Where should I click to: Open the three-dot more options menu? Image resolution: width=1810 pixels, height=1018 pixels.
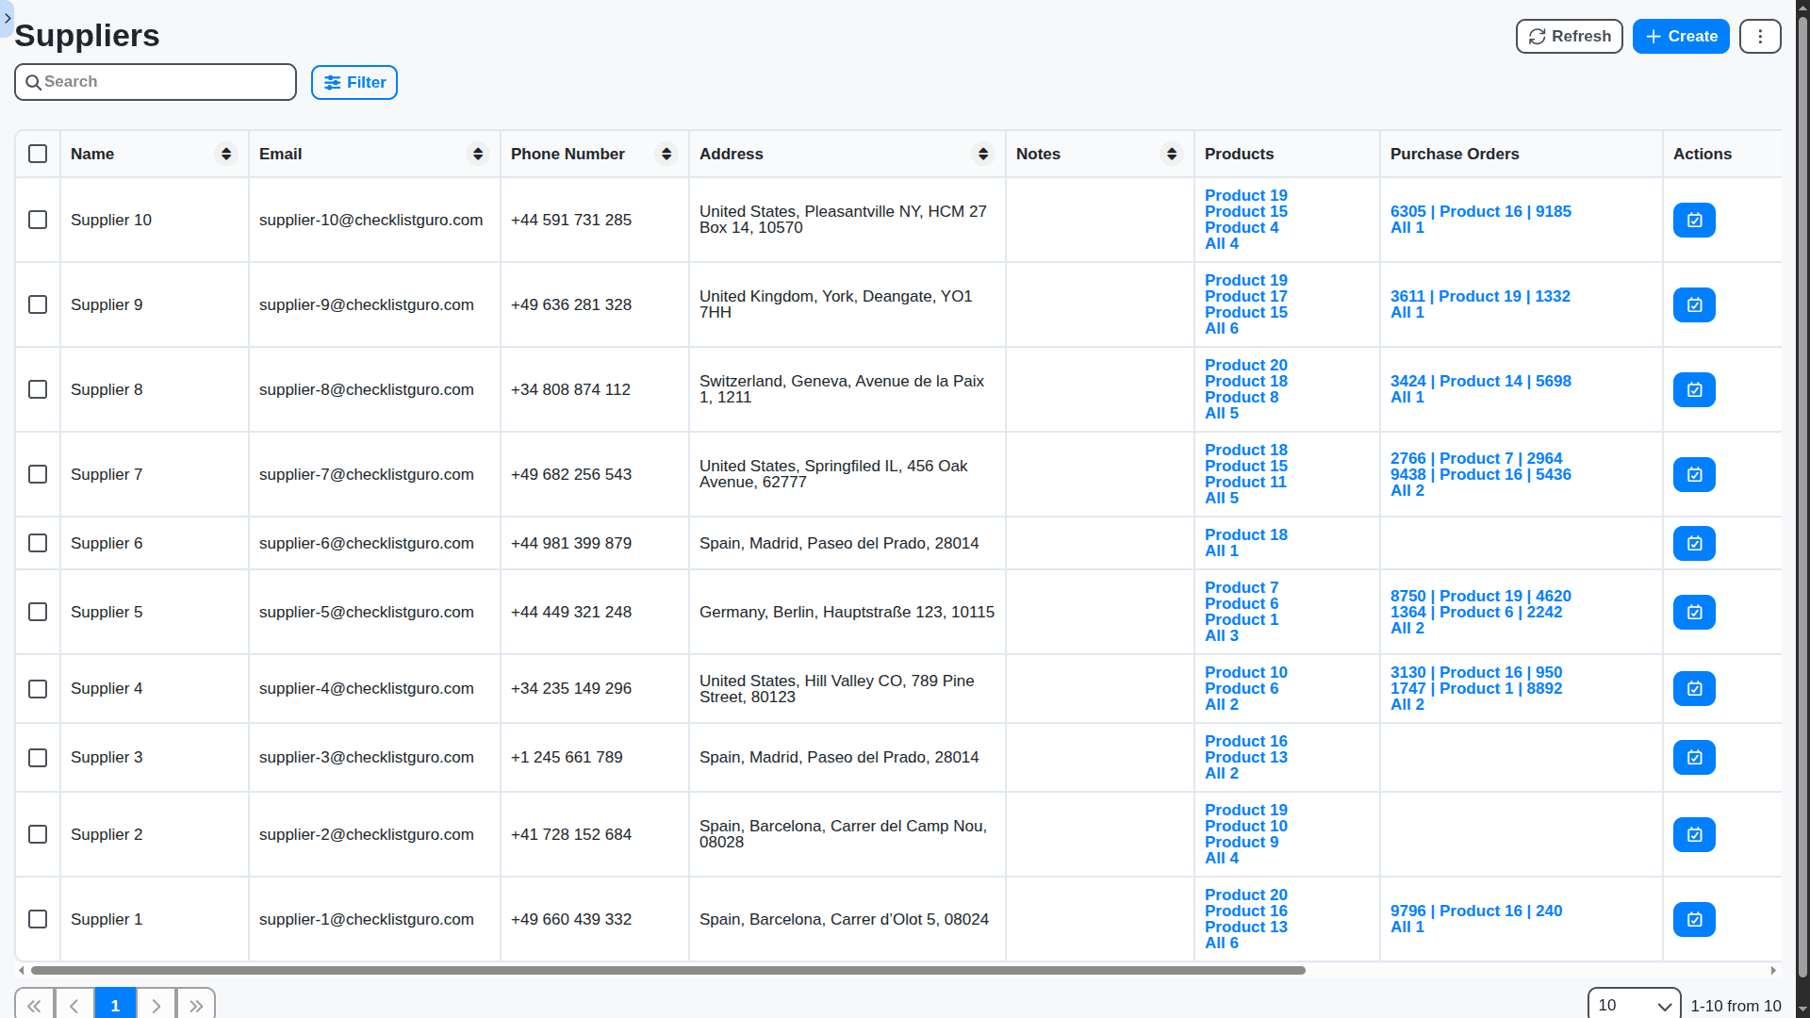(1759, 37)
